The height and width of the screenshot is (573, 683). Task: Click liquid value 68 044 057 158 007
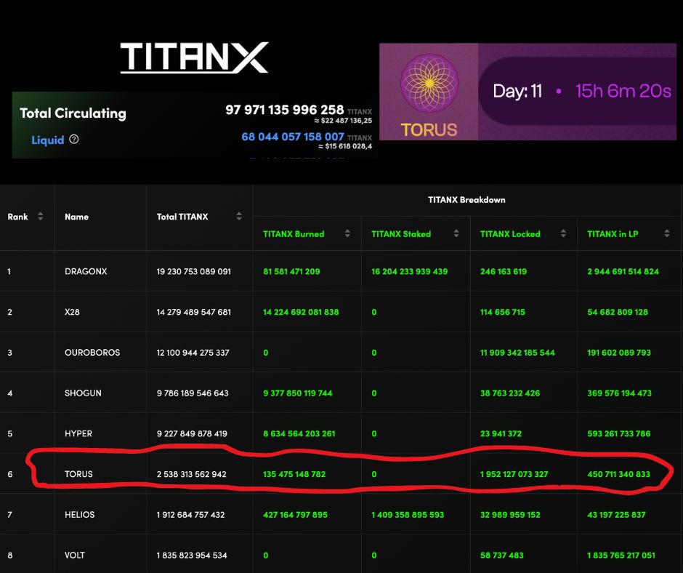tap(293, 137)
